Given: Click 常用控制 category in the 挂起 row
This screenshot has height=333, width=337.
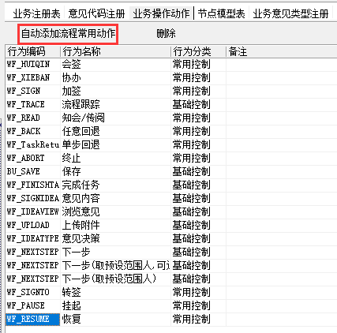Looking at the screenshot, I should point(192,306).
